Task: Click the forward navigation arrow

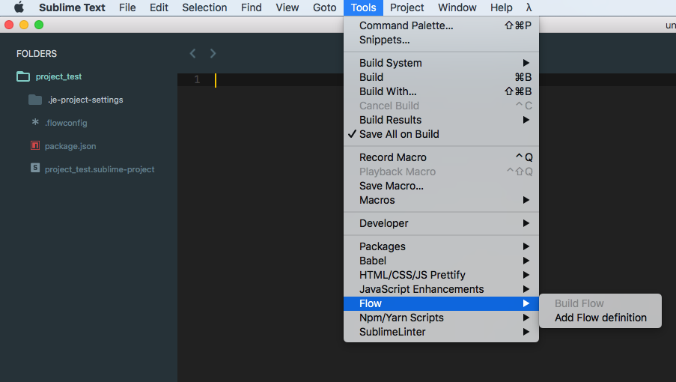Action: [213, 53]
